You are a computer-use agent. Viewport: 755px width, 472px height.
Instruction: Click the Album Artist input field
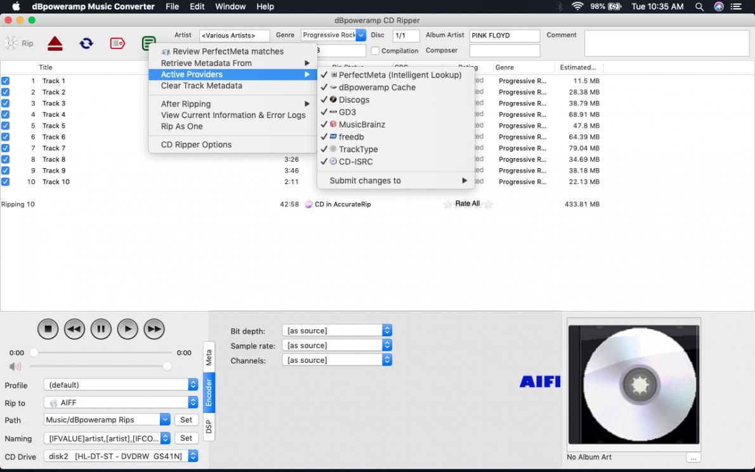pos(504,36)
